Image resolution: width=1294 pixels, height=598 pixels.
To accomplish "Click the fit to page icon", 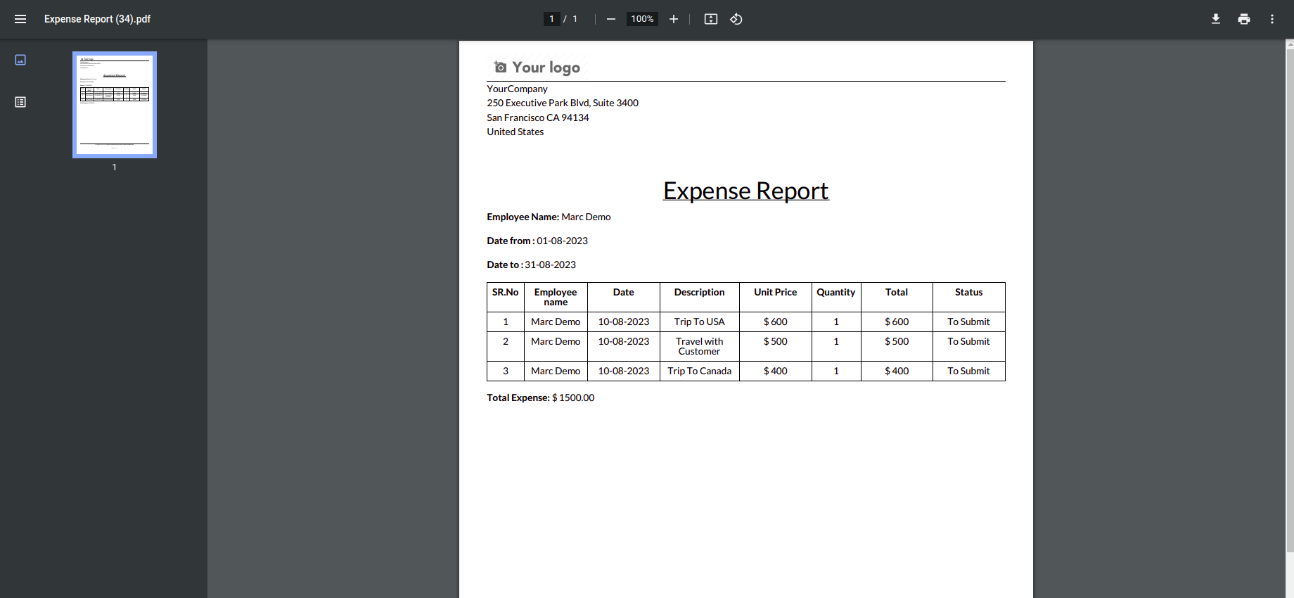I will pos(711,19).
